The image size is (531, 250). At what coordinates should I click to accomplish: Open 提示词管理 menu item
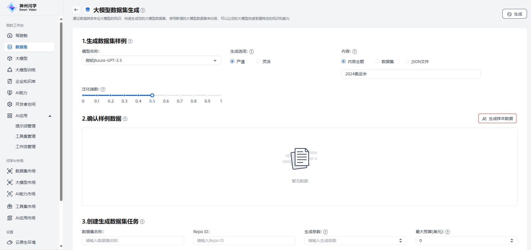(x=26, y=126)
